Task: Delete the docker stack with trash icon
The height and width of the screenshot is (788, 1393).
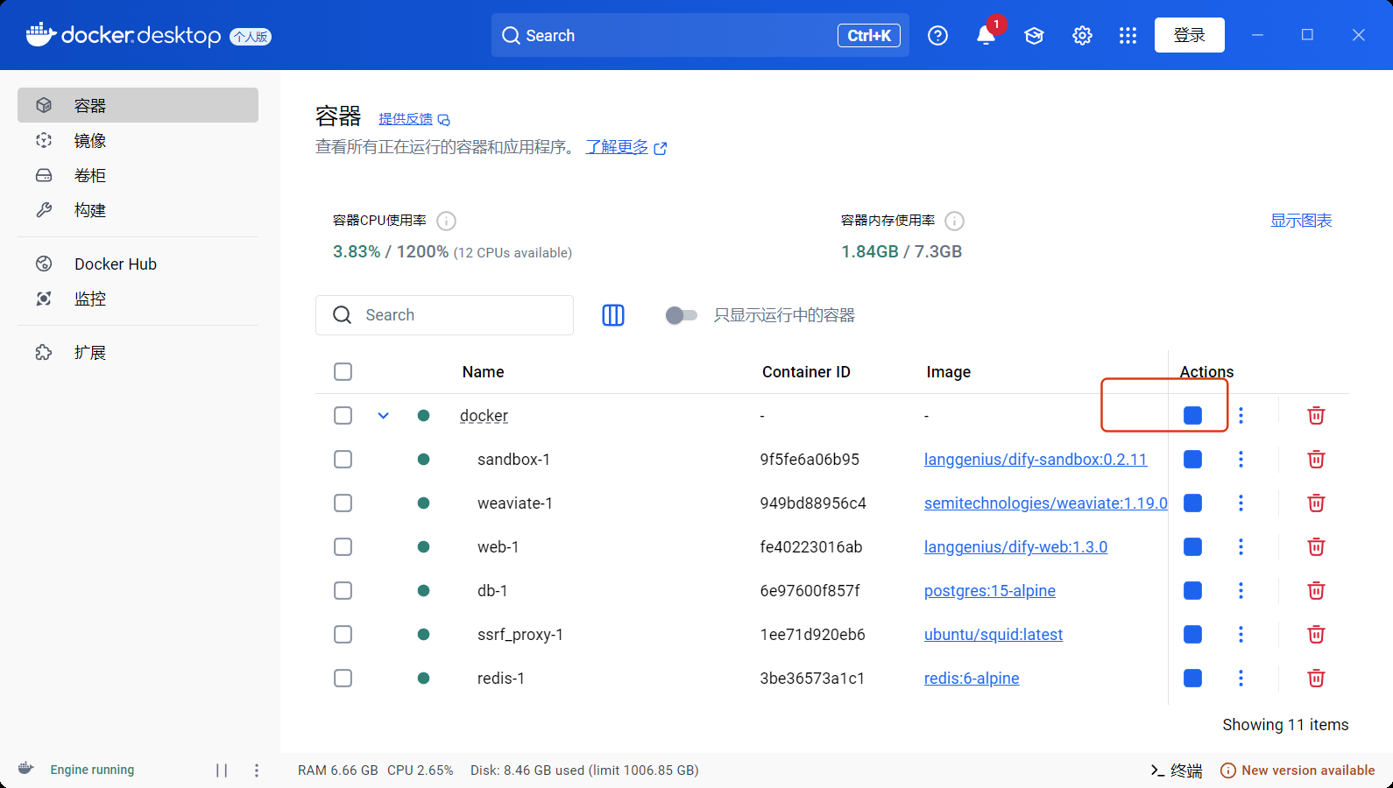Action: [x=1316, y=416]
